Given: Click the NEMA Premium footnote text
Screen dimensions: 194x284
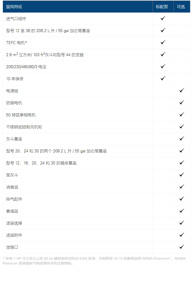Looking at the screenshot, I should pos(94,261).
